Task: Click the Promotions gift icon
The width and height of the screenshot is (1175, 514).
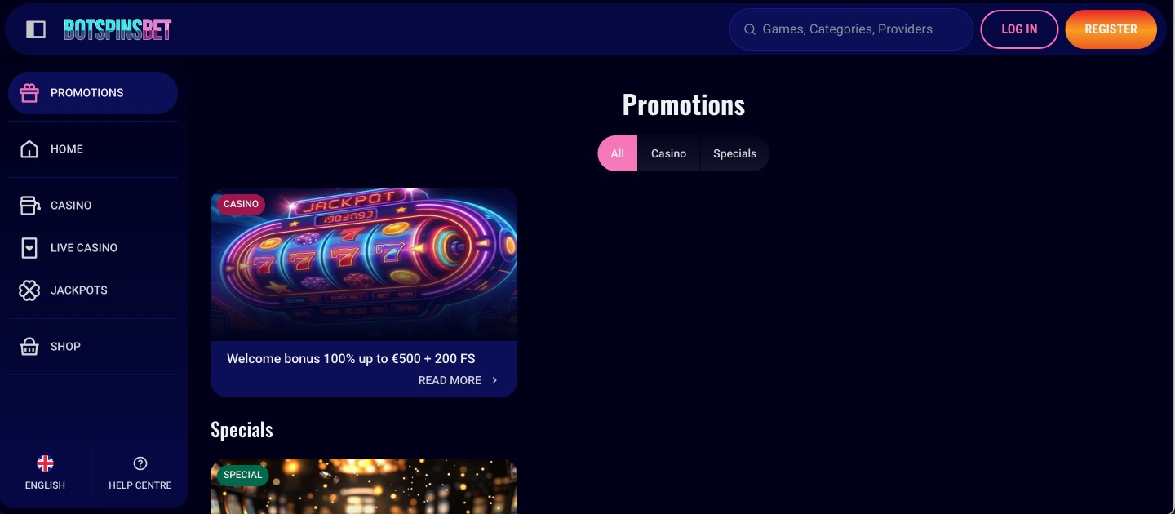Action: click(29, 93)
